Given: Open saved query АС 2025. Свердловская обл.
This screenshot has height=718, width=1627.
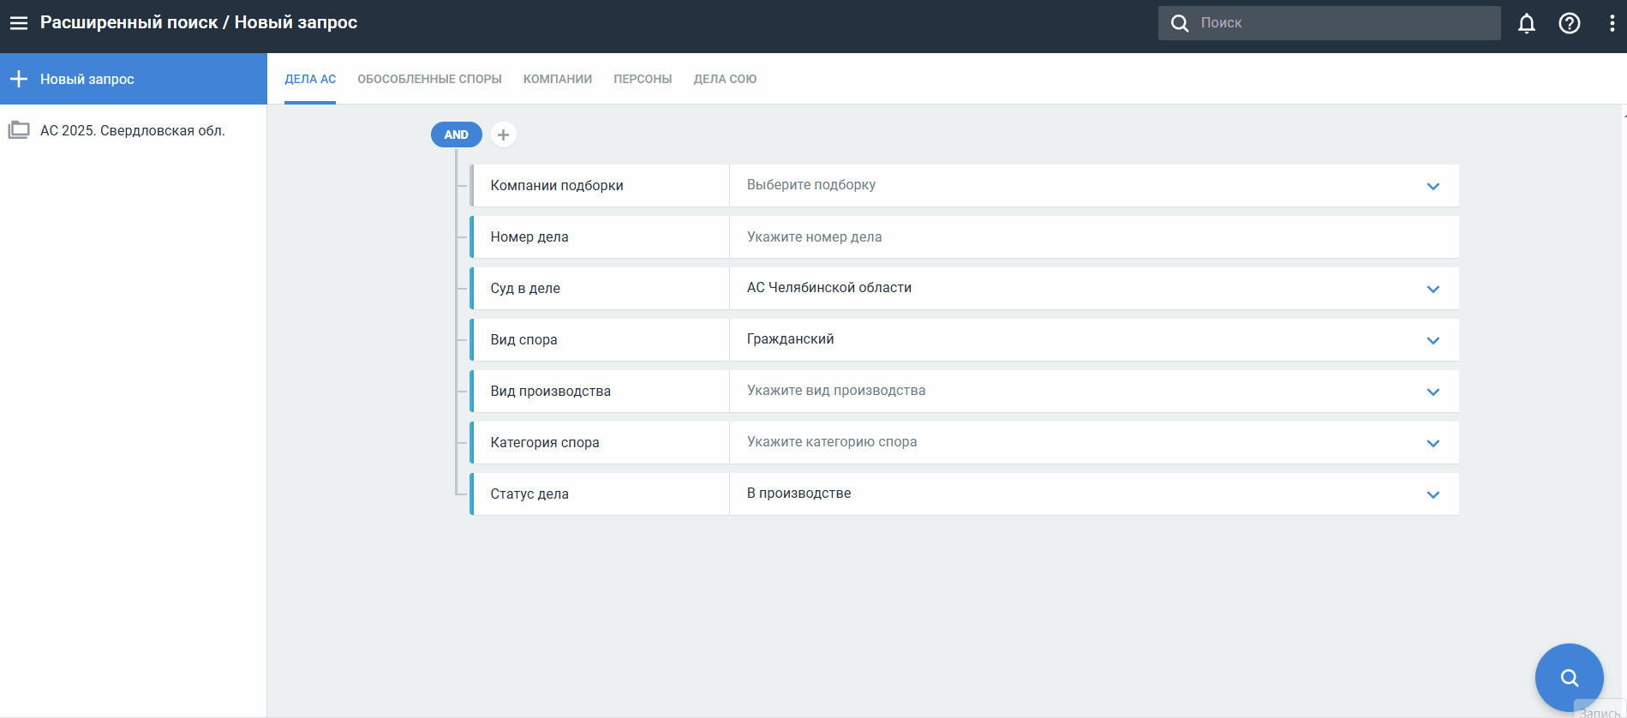Looking at the screenshot, I should (x=133, y=130).
